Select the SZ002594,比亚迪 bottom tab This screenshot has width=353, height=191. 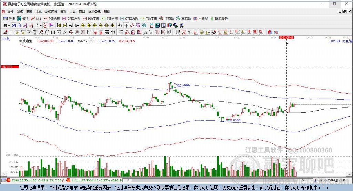pos(330,180)
